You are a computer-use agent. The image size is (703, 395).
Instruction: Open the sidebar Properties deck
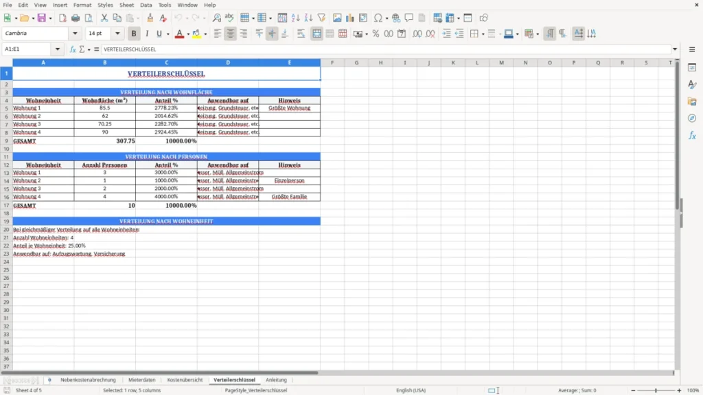[692, 68]
